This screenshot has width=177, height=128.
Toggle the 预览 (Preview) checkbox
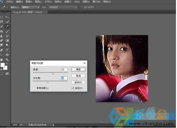click(x=73, y=88)
